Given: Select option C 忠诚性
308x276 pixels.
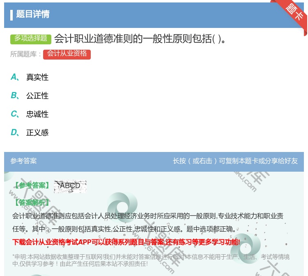Looking at the screenshot, I should (x=30, y=114).
